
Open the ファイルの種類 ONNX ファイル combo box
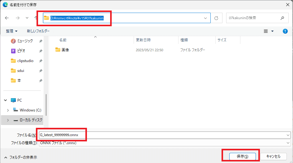click(x=165, y=143)
